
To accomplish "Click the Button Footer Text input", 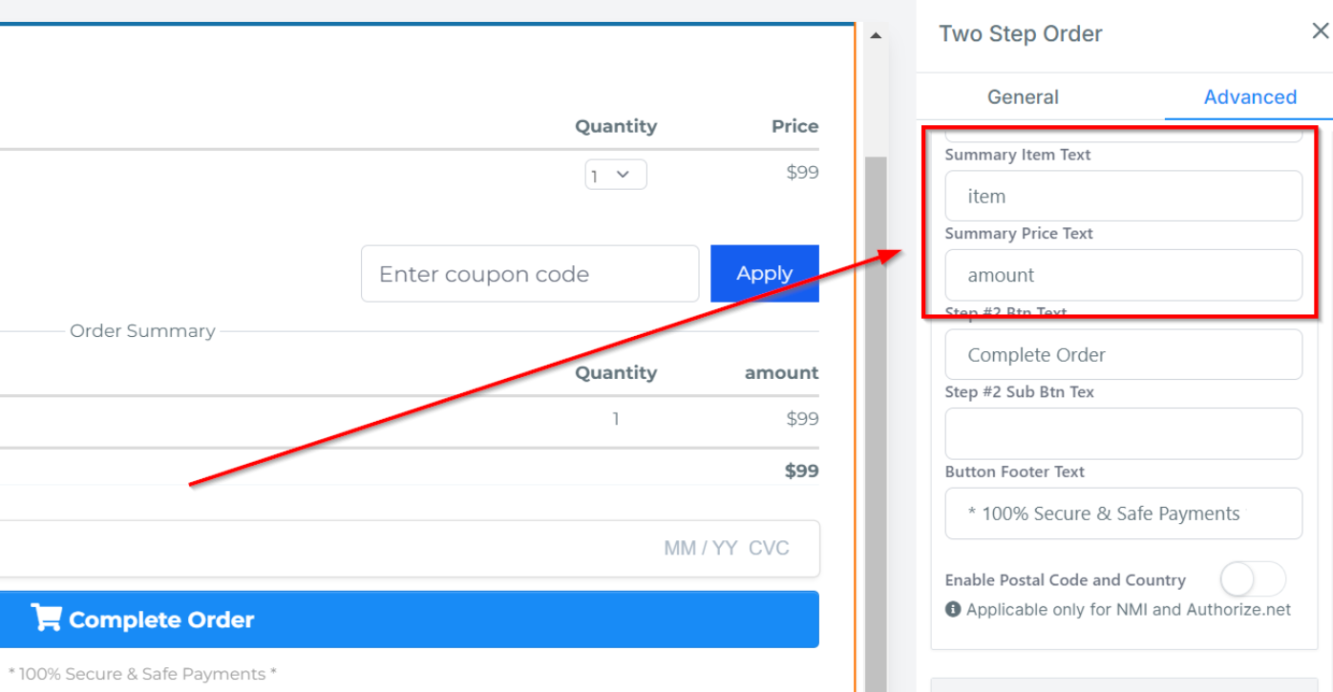I will point(1123,514).
